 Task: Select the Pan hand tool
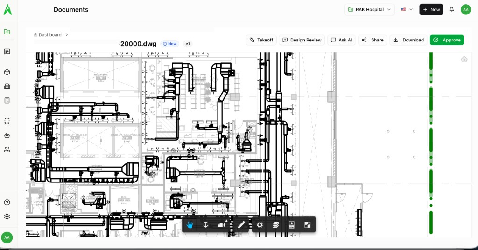tap(190, 225)
